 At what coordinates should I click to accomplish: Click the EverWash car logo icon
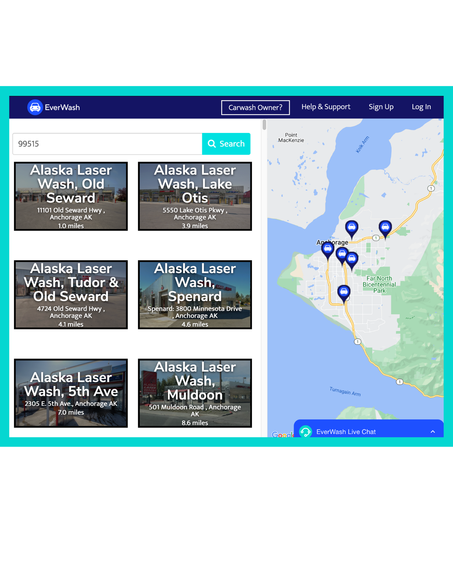(35, 107)
